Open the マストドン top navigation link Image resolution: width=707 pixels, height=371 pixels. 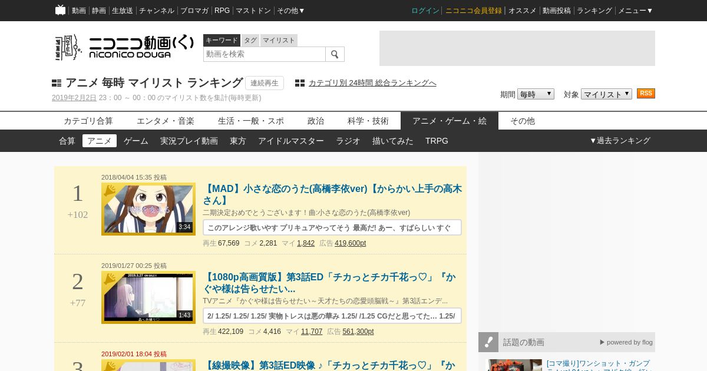[x=253, y=11]
